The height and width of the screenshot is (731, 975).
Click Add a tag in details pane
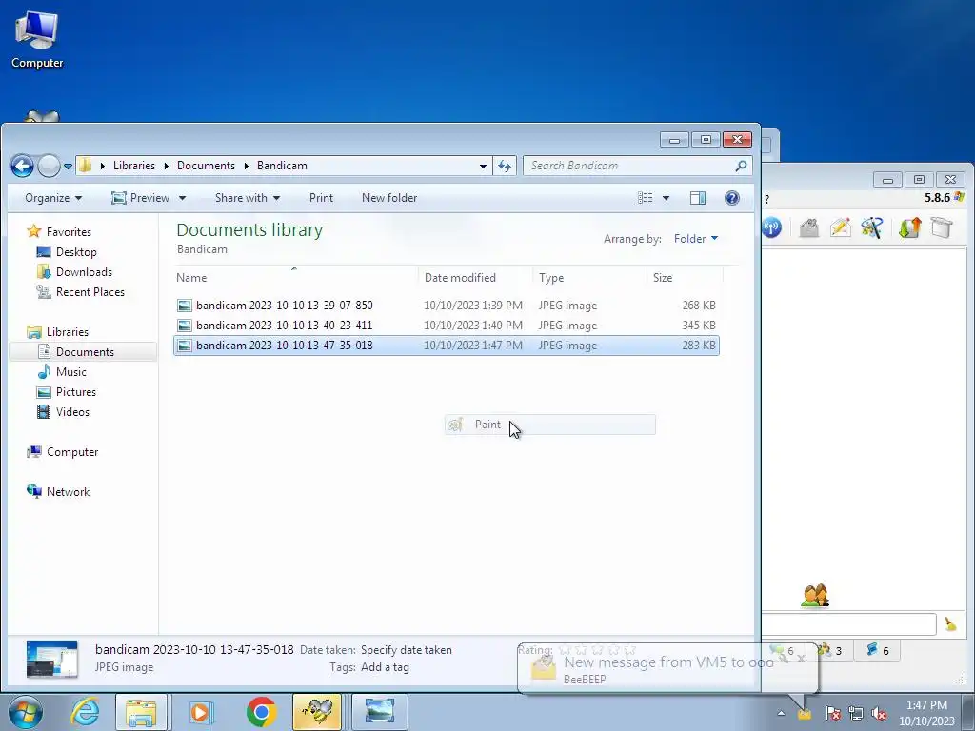tap(385, 667)
